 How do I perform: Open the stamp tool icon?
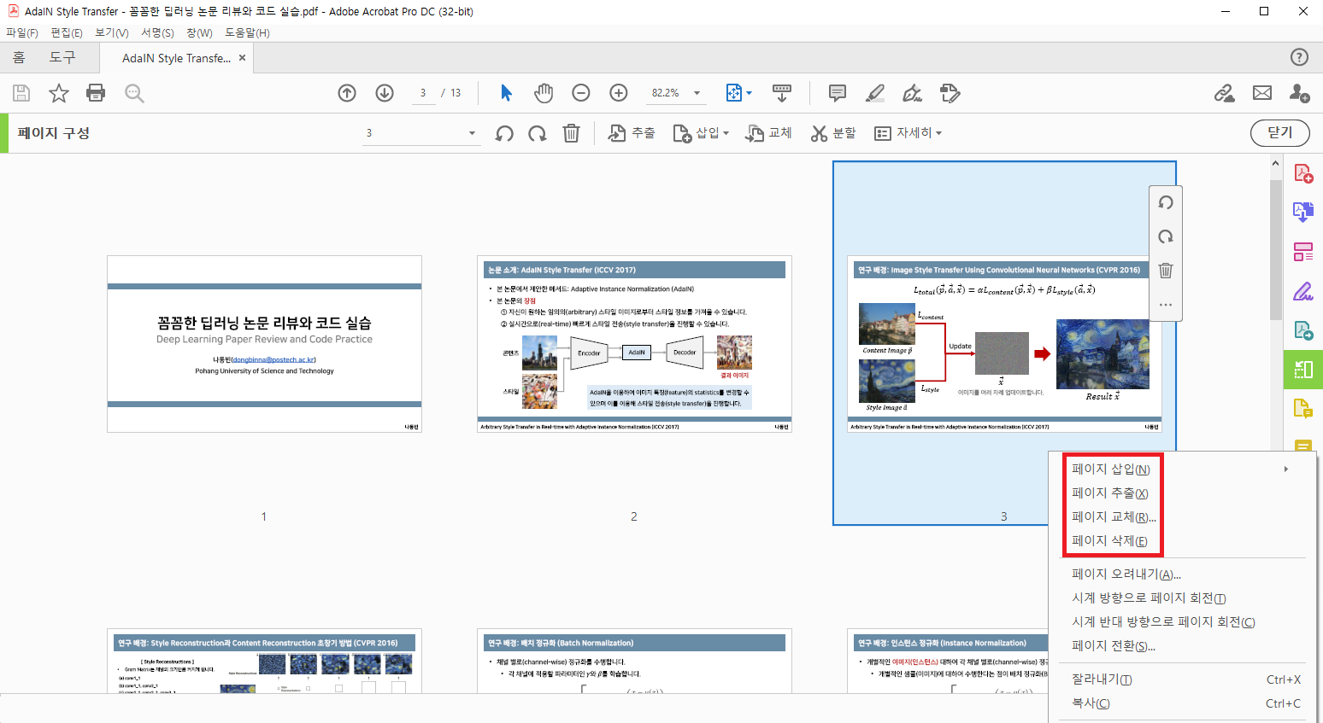coord(950,93)
